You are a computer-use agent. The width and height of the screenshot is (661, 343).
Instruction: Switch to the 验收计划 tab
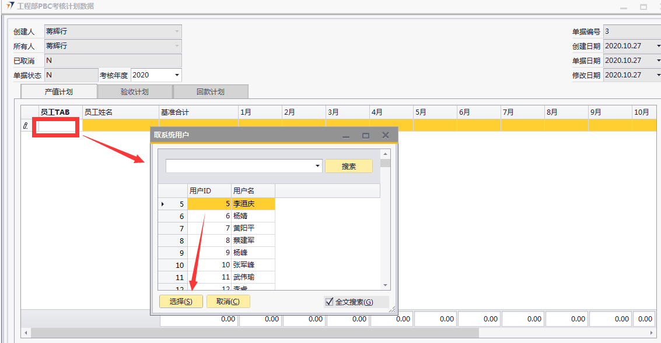pos(135,91)
